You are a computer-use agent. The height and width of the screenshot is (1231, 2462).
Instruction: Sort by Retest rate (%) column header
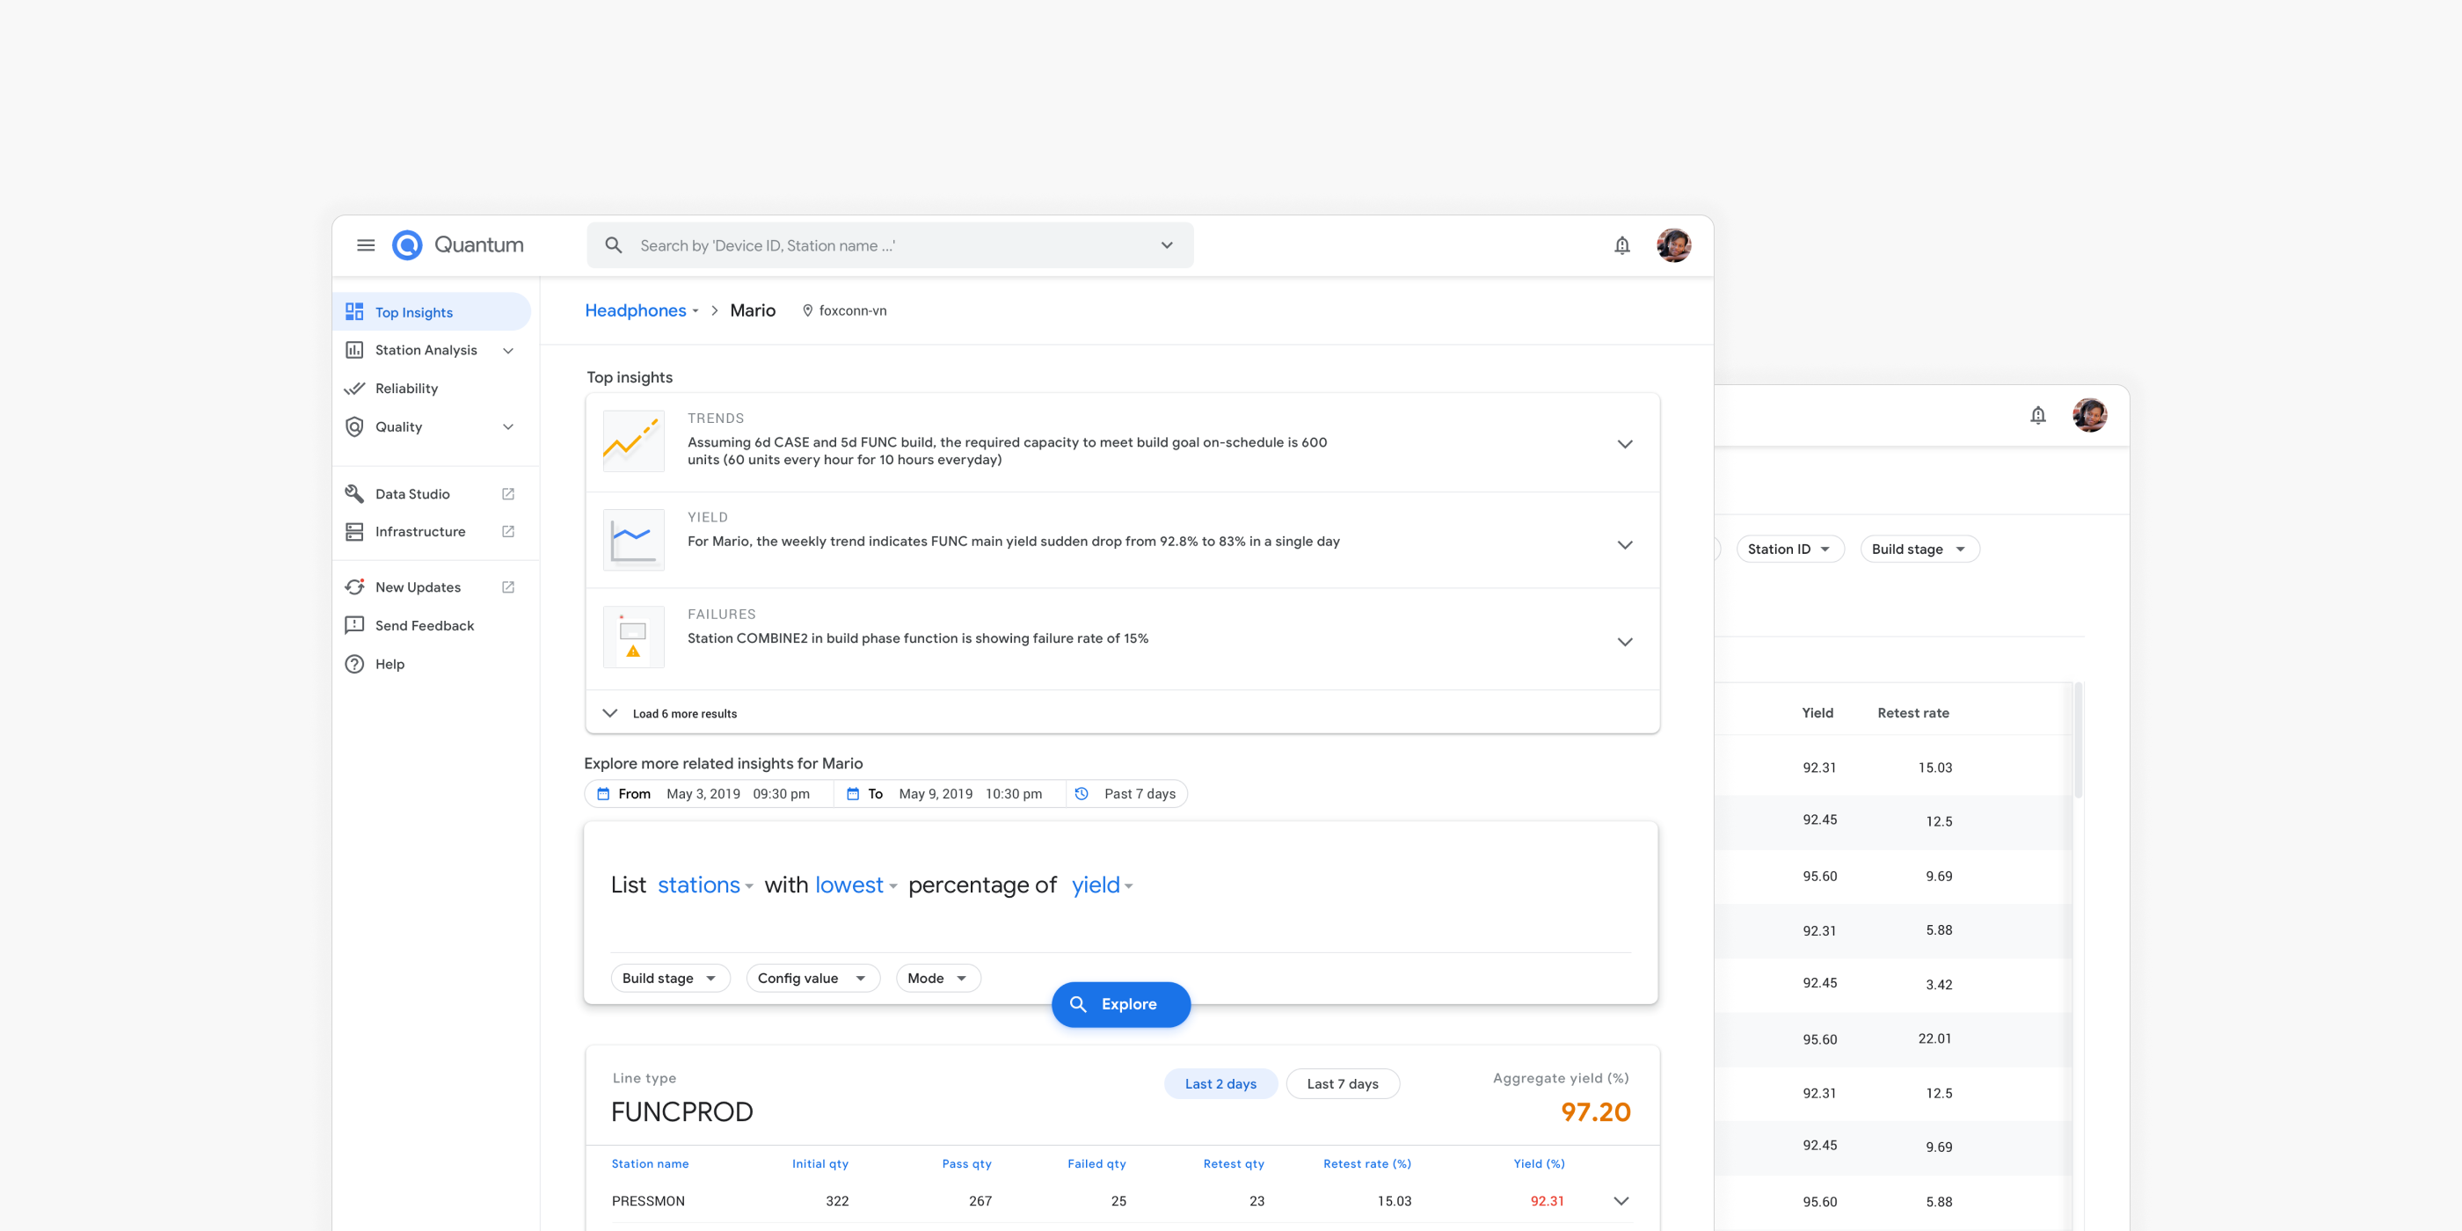point(1366,1164)
